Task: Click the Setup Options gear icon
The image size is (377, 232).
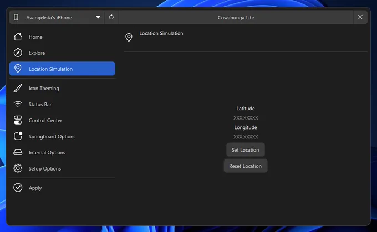Action: [18, 168]
